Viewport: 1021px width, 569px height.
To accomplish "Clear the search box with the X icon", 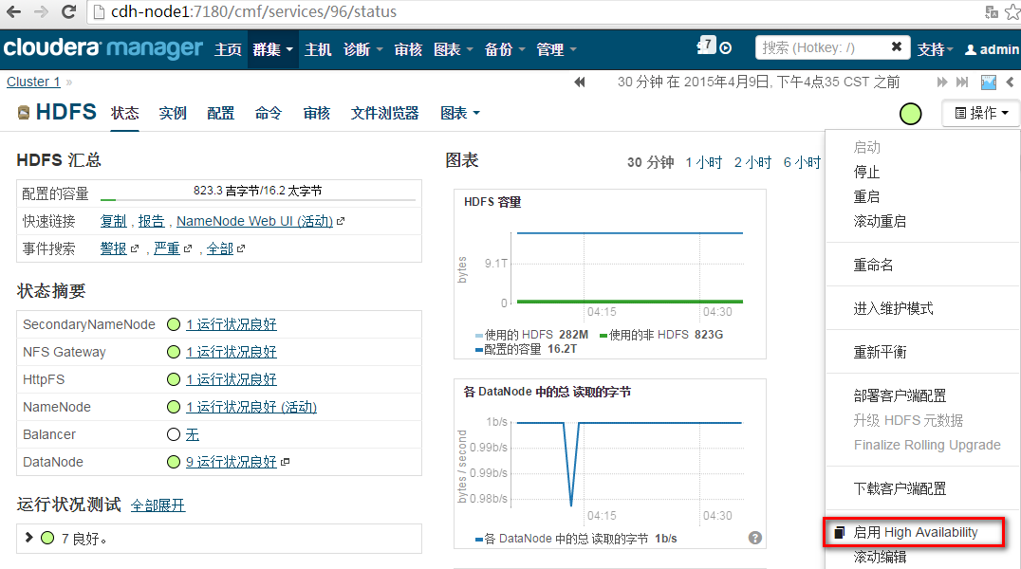I will (896, 47).
